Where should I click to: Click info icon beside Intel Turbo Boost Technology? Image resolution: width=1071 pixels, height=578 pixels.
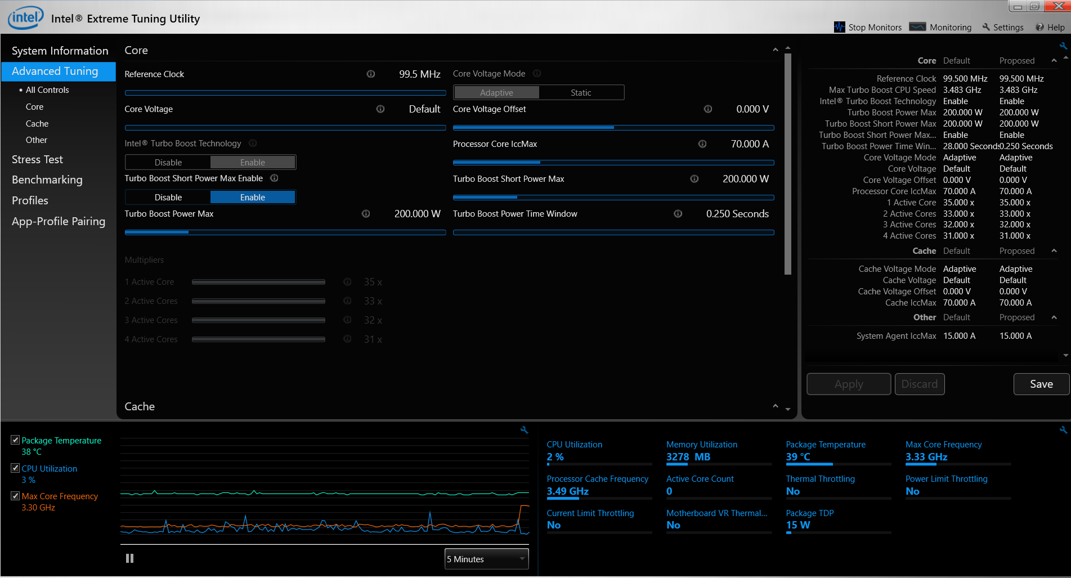tap(253, 143)
